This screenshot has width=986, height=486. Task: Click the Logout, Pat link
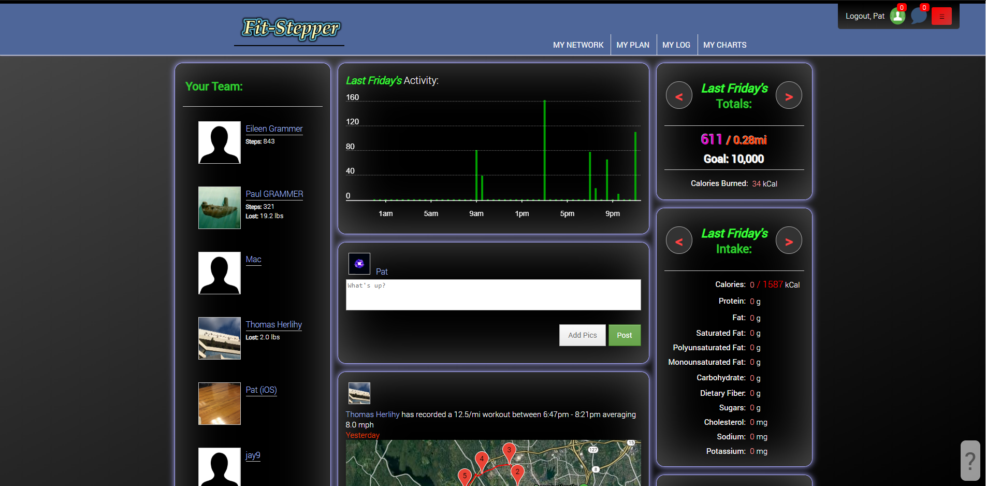pyautogui.click(x=865, y=16)
